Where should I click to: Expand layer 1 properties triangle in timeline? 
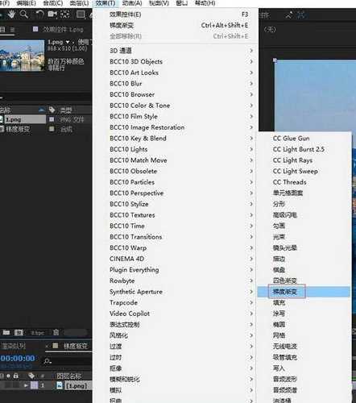pyautogui.click(x=26, y=385)
